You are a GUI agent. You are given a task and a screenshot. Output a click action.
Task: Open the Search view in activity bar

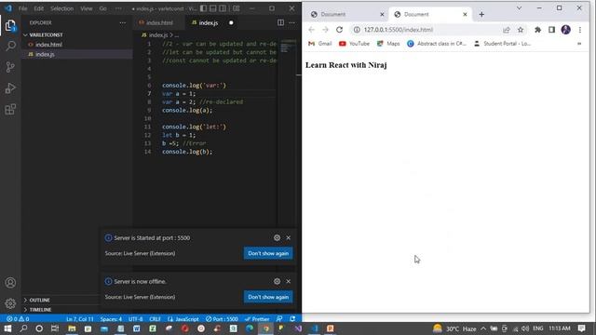pos(10,46)
